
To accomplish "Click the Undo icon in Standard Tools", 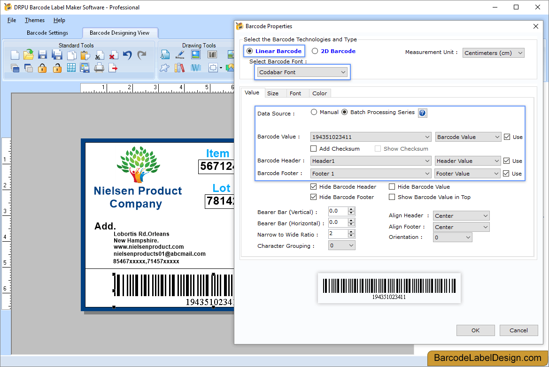I will click(127, 54).
